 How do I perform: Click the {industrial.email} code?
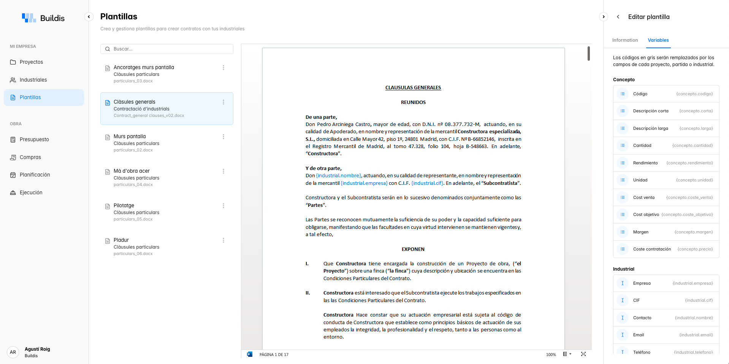pyautogui.click(x=696, y=335)
